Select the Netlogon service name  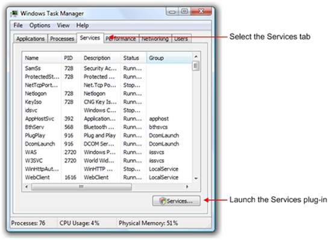coord(36,93)
